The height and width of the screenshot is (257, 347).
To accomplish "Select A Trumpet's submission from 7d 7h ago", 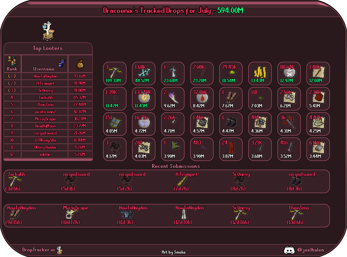I will point(185,181).
